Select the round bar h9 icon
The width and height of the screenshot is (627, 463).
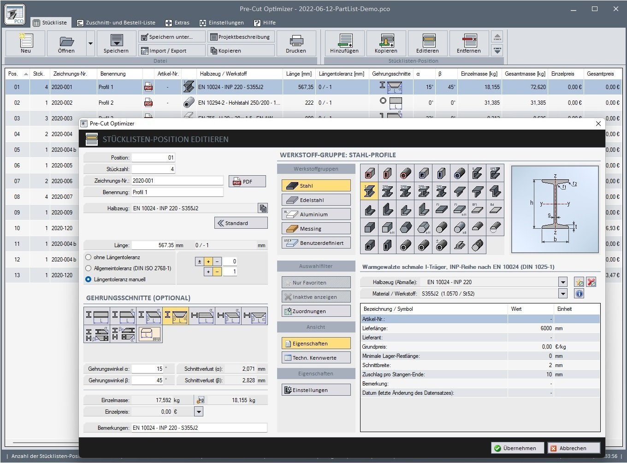pyautogui.click(x=459, y=227)
